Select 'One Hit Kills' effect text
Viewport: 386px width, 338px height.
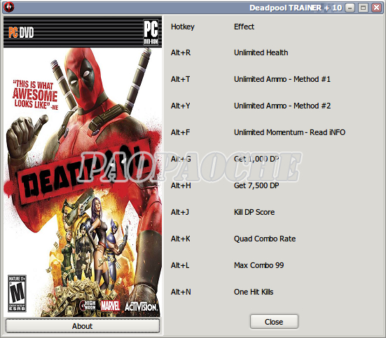point(254,292)
